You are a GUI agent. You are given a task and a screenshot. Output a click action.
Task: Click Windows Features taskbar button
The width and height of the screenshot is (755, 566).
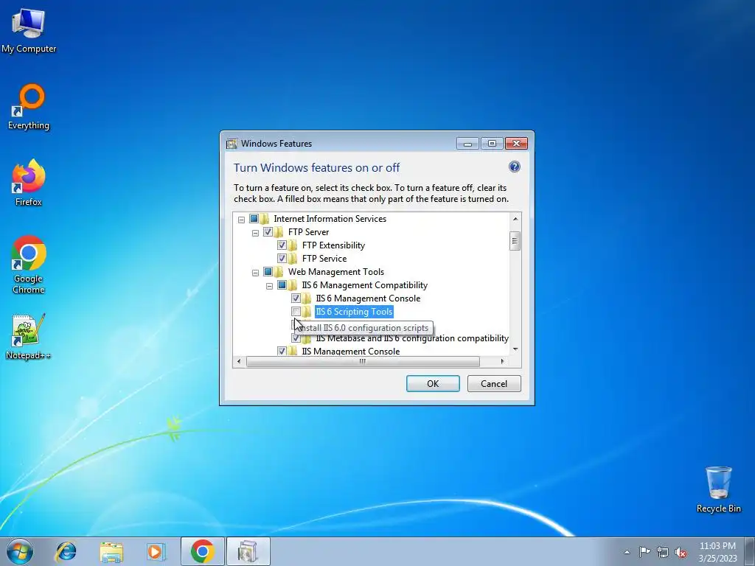pyautogui.click(x=248, y=551)
